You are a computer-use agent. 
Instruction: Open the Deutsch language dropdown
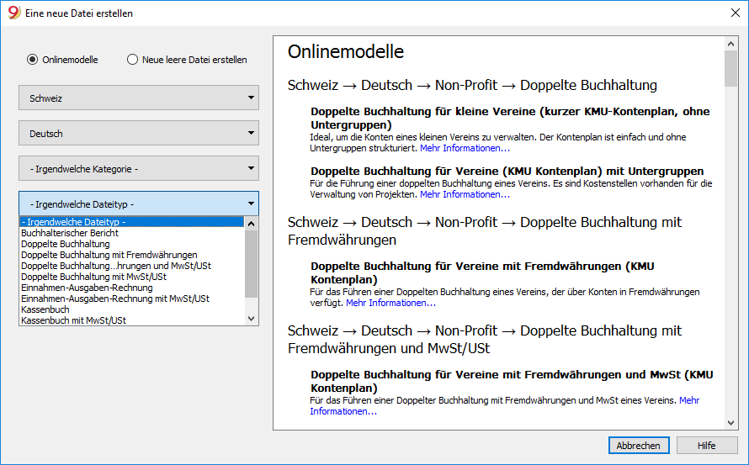pos(139,133)
